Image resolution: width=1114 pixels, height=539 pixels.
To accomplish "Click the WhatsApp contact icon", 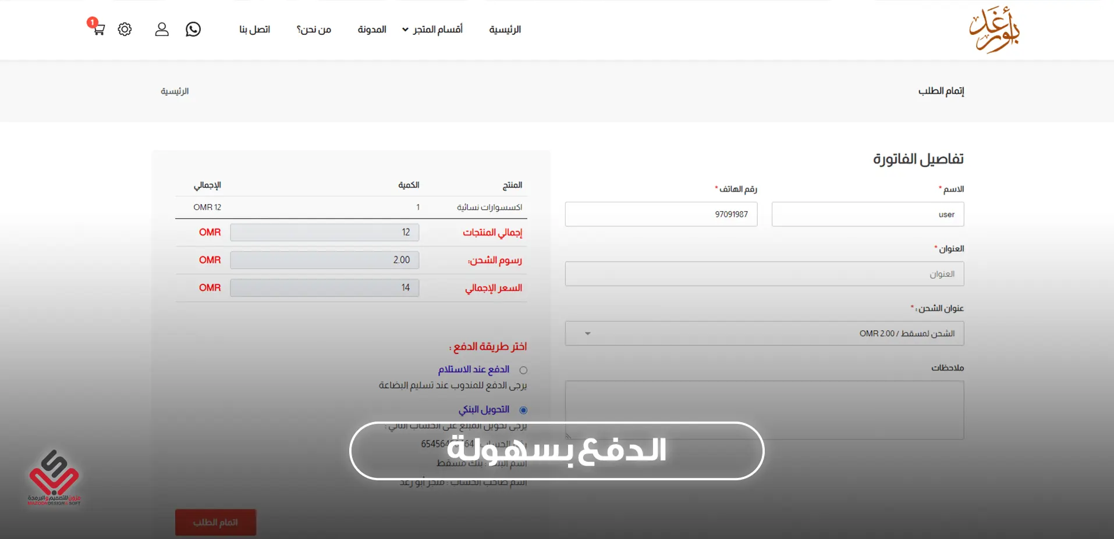I will click(x=193, y=29).
